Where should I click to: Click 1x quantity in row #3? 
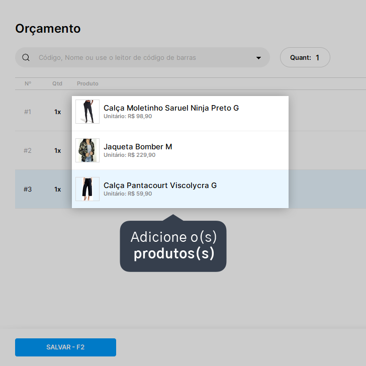tap(58, 190)
